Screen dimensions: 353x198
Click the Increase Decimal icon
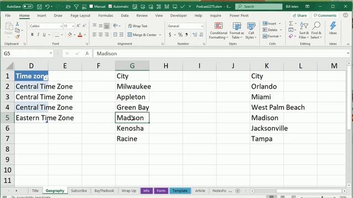195,35
